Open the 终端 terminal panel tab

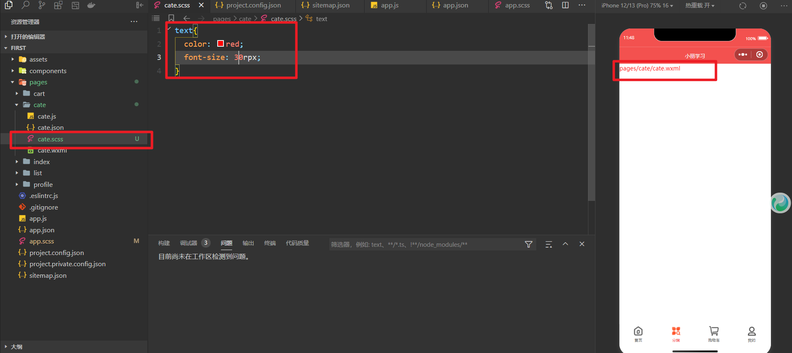(270, 243)
